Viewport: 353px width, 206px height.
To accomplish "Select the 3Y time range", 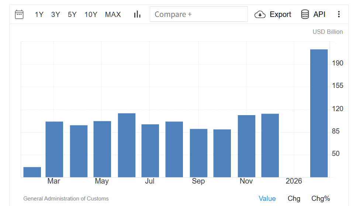I will [x=56, y=14].
